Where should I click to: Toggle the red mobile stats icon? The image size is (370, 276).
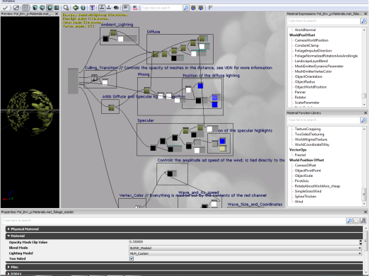pos(135,8)
